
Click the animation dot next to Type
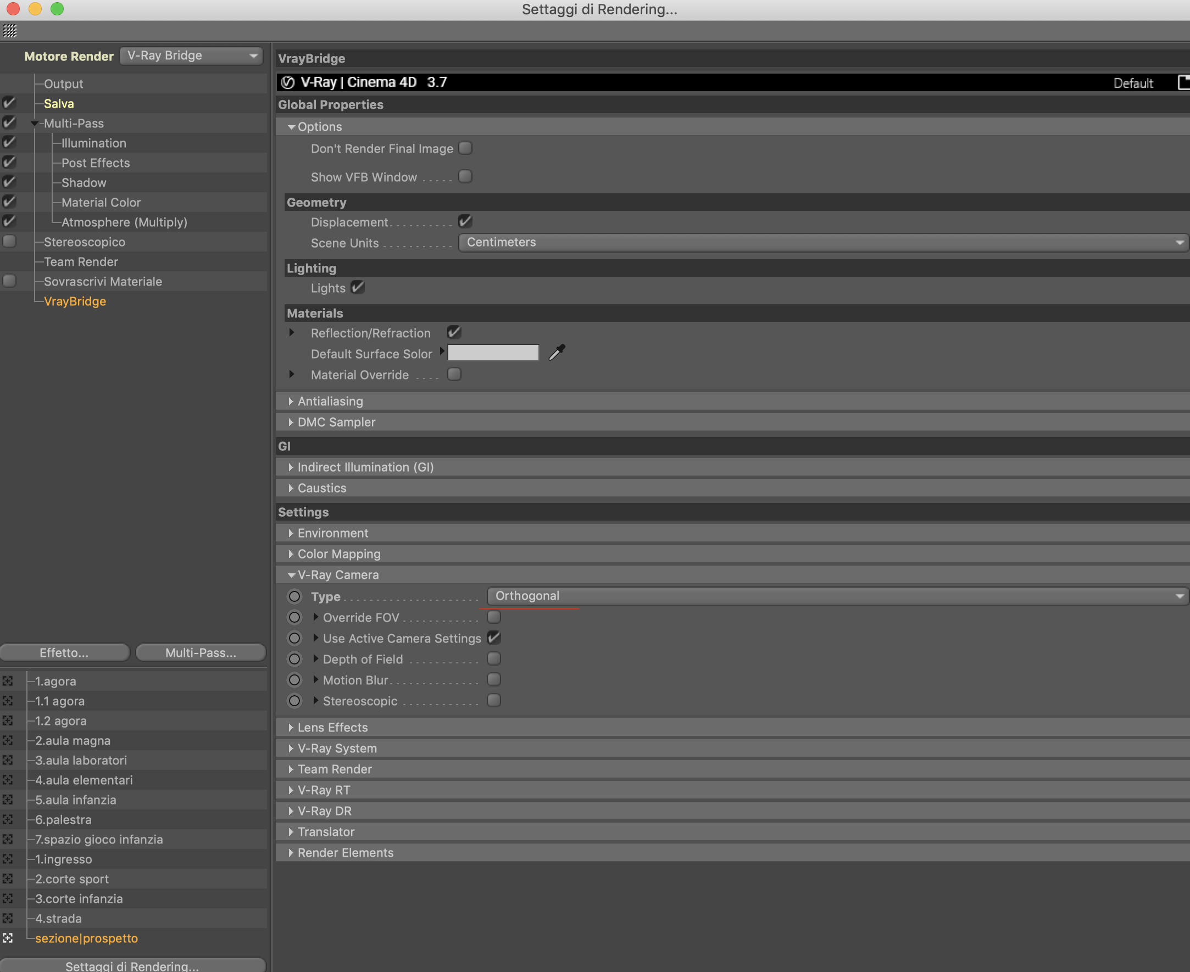(x=294, y=596)
